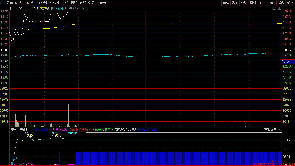Open the 多分时 multi-day view
This screenshot has height=166, width=295.
pyautogui.click(x=93, y=3)
